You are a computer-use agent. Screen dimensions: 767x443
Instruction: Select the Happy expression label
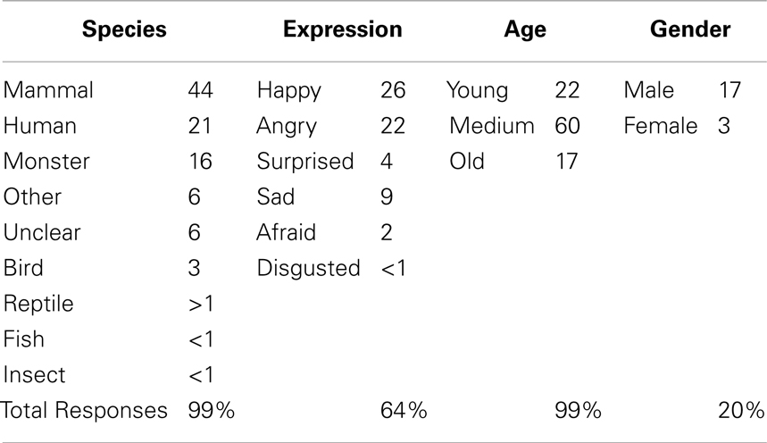pos(288,91)
